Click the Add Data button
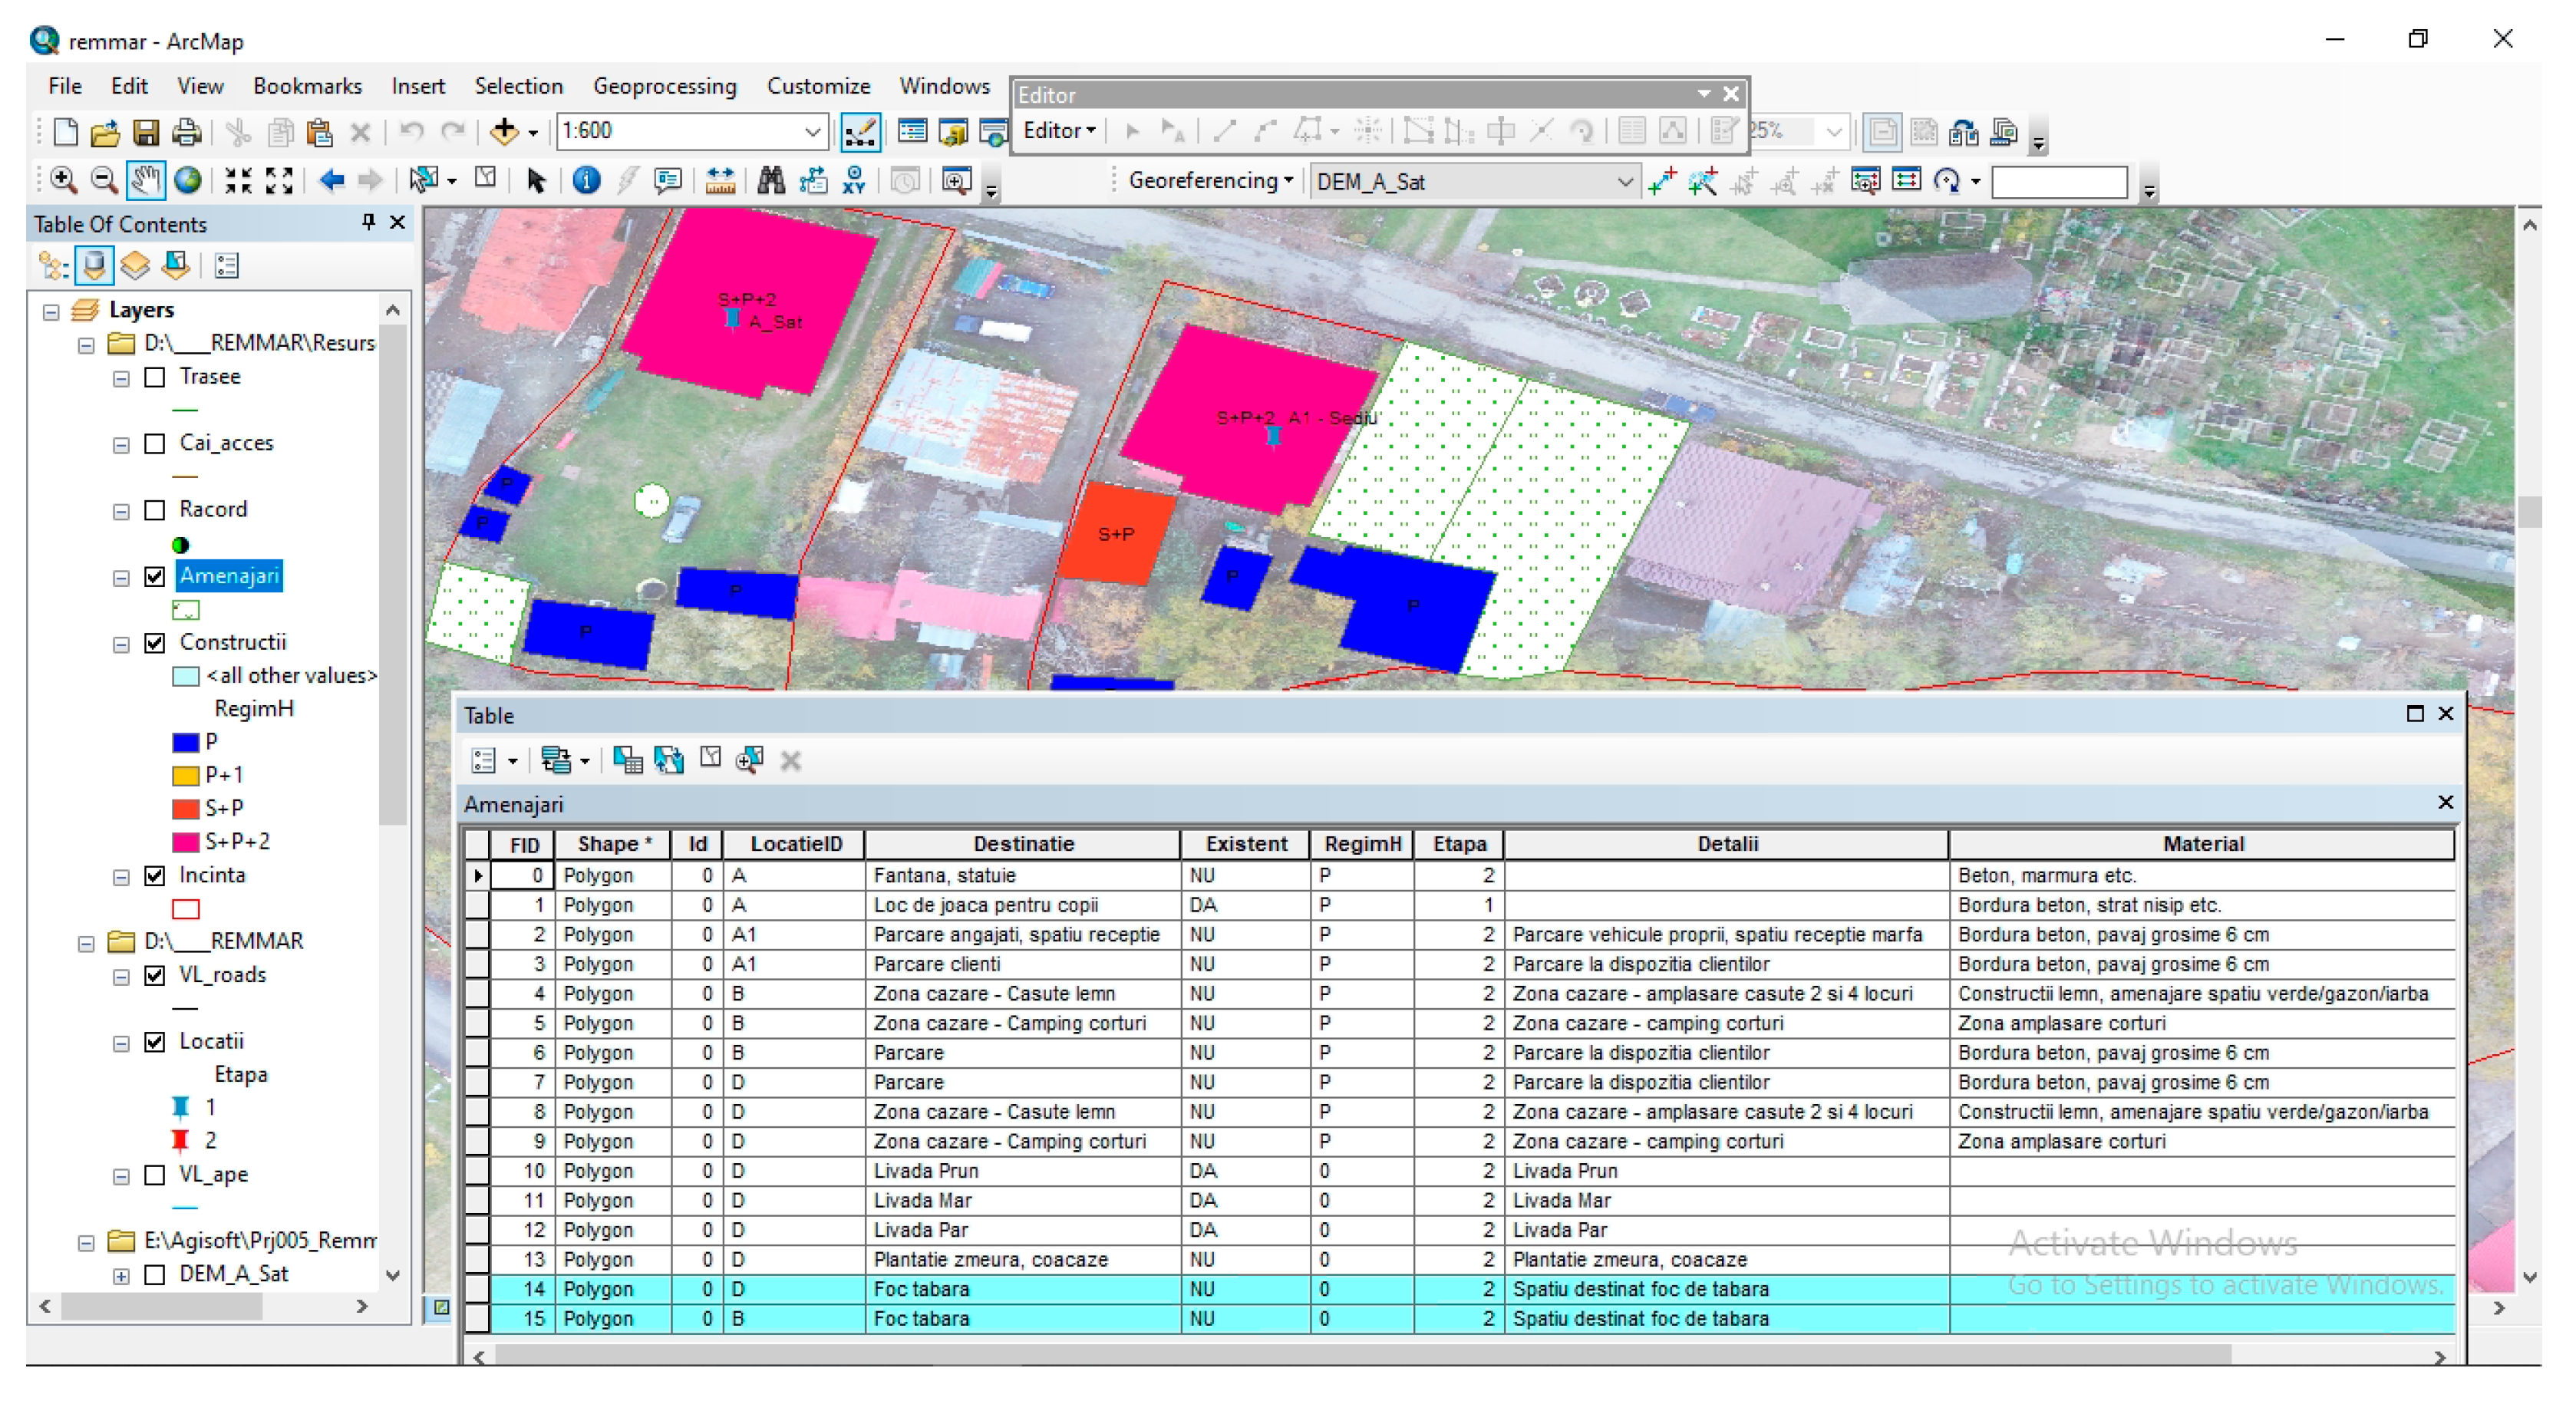Image resolution: width=2576 pixels, height=1401 pixels. [x=504, y=132]
